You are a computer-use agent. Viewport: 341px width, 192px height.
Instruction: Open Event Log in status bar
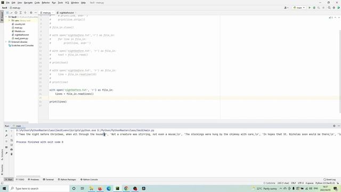(329, 180)
